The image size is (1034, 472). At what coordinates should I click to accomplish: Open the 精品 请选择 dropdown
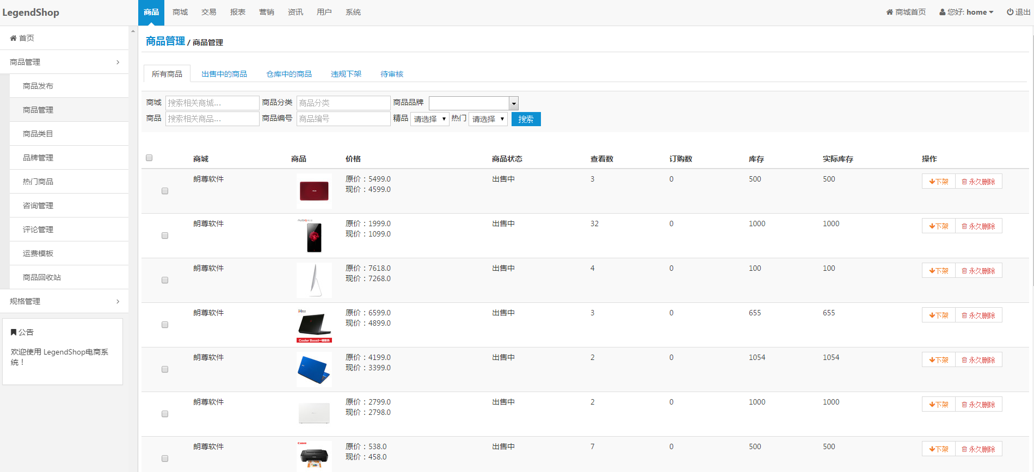click(430, 119)
